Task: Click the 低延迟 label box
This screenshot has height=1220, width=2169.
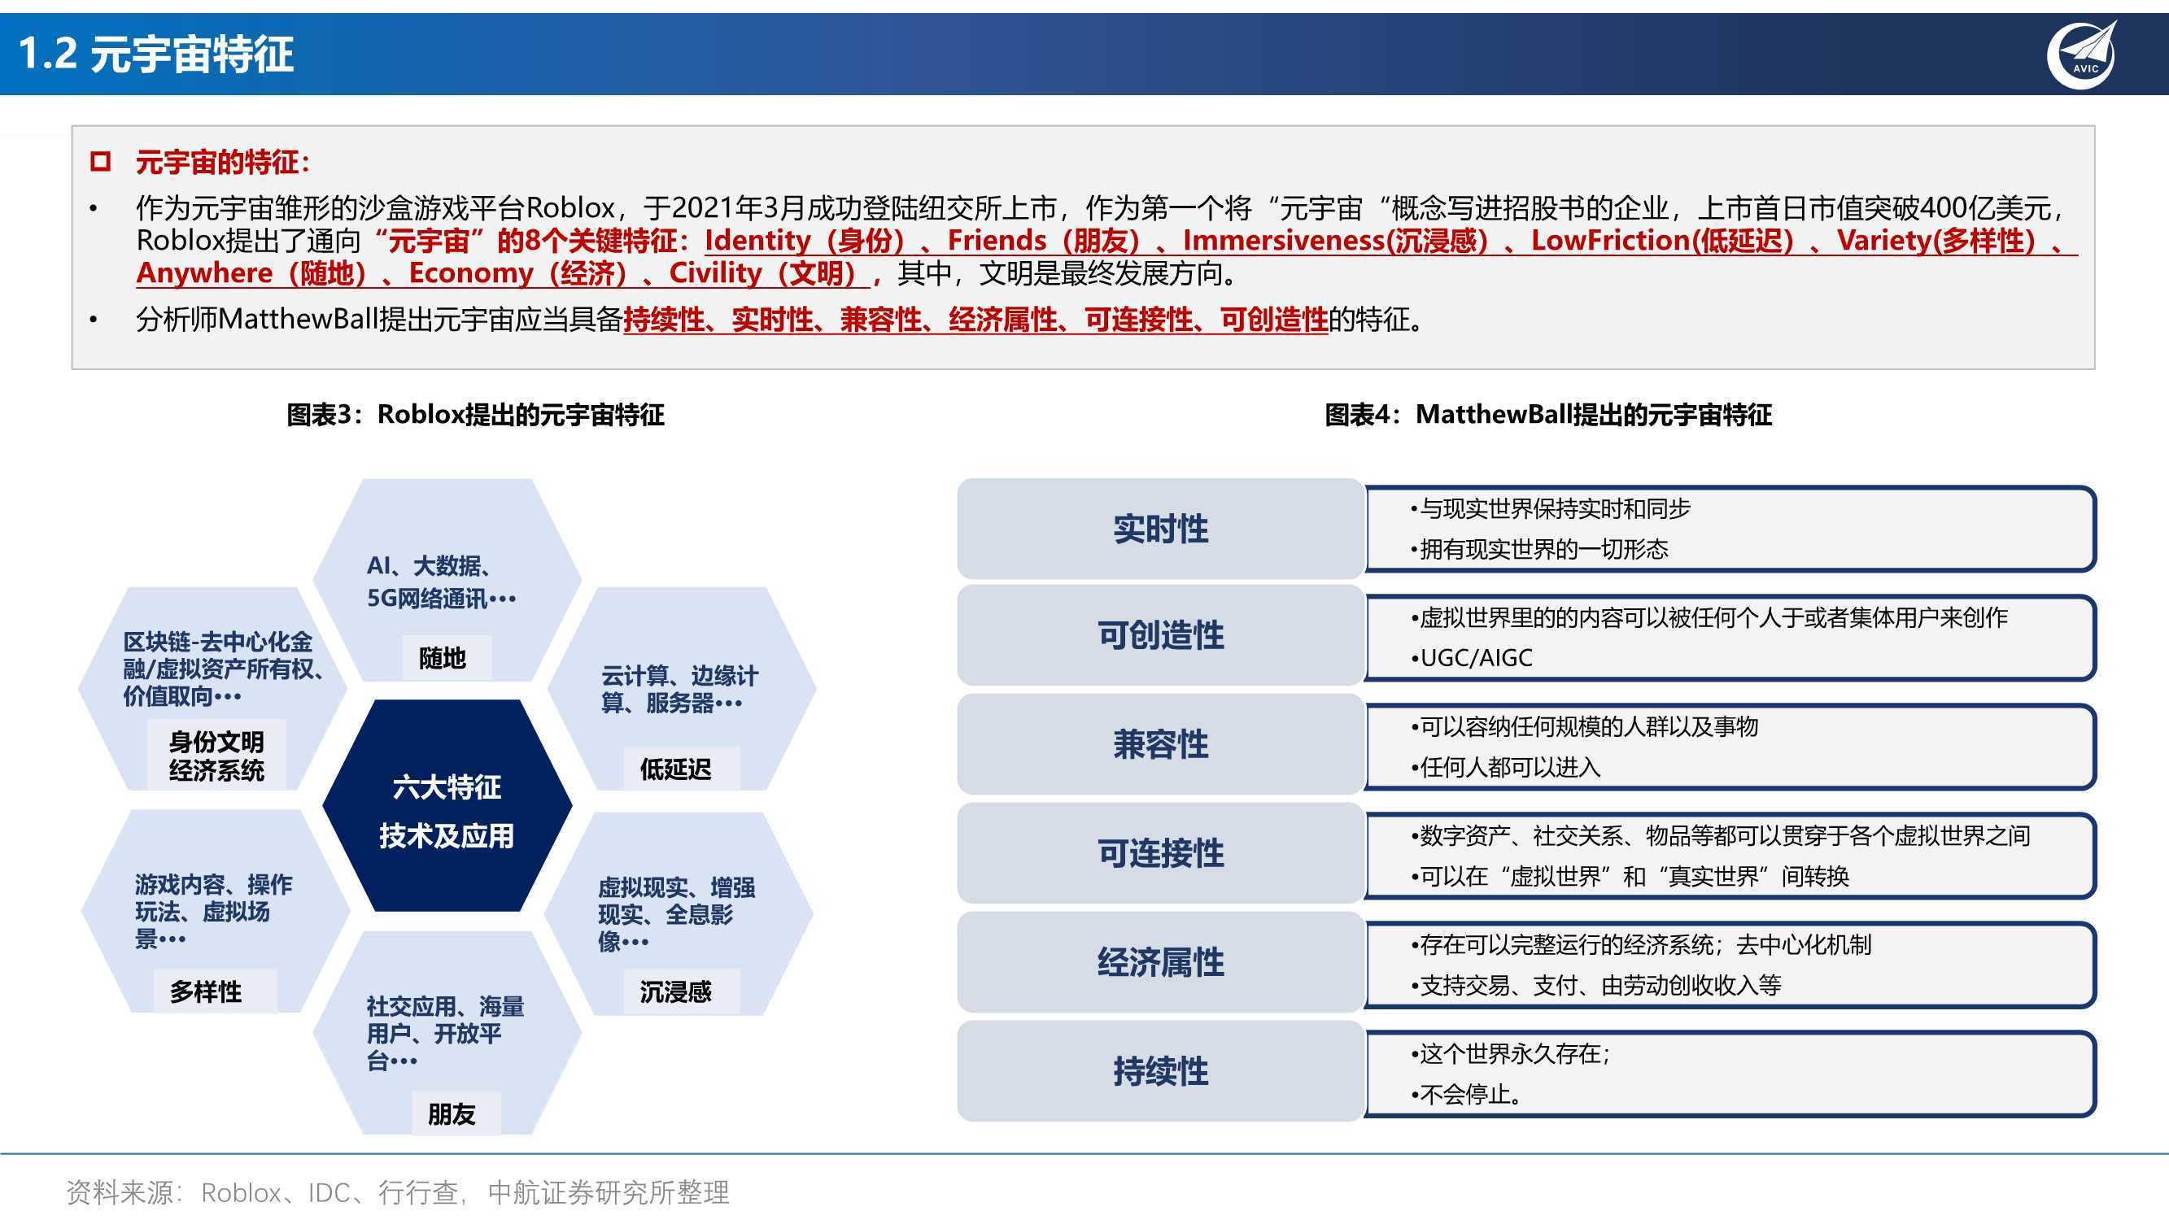Action: (x=680, y=768)
